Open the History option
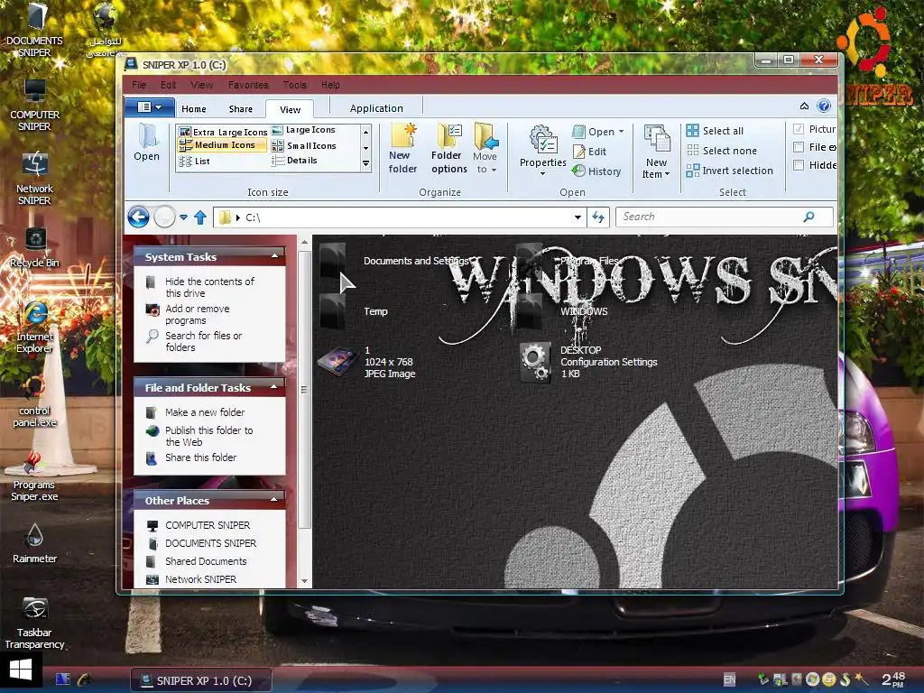The height and width of the screenshot is (693, 924). pos(597,171)
